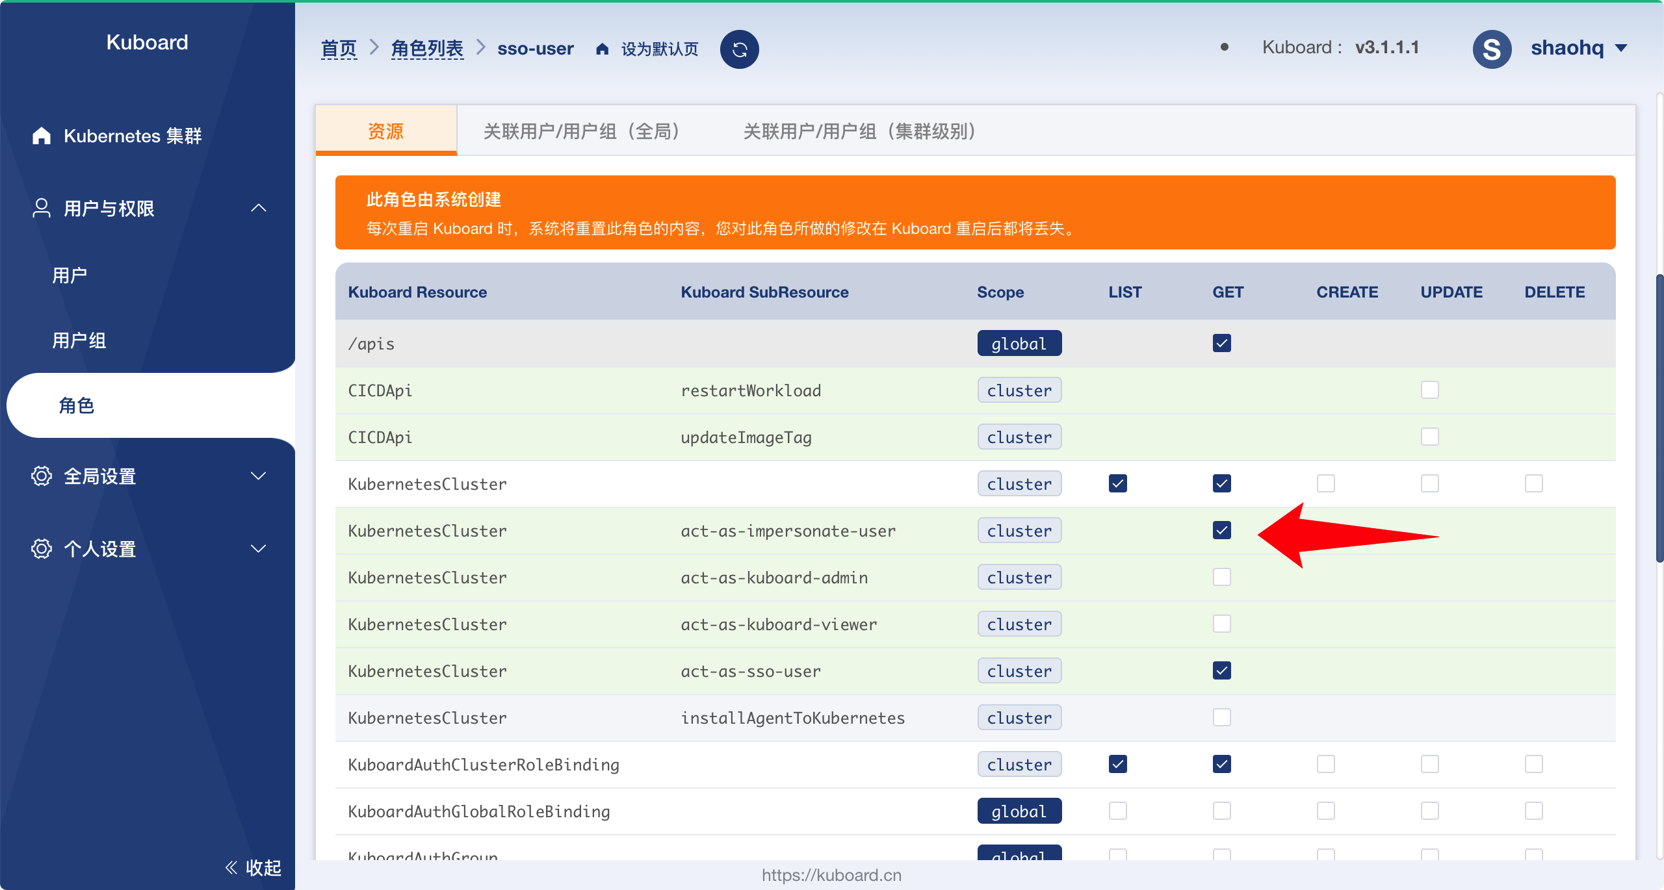Click the home icon next to 设为默认页
1664x890 pixels.
pyautogui.click(x=602, y=49)
